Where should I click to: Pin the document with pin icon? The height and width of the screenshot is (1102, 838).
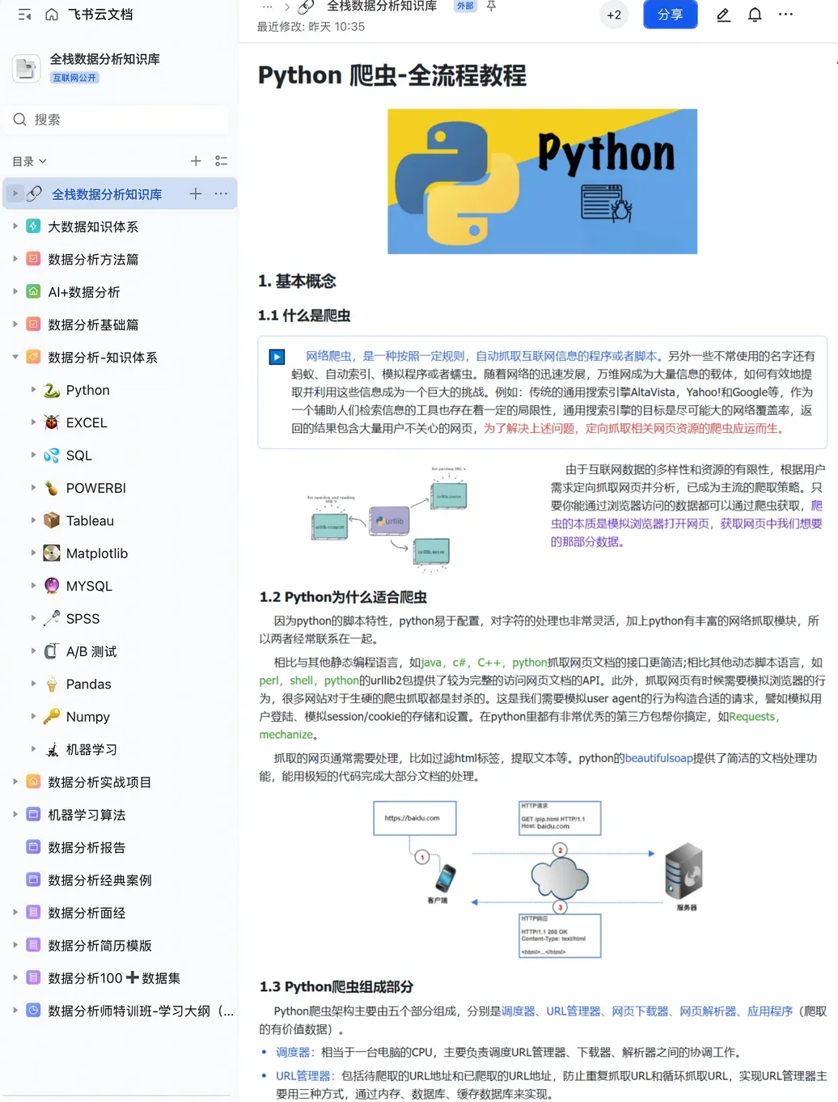pos(491,6)
